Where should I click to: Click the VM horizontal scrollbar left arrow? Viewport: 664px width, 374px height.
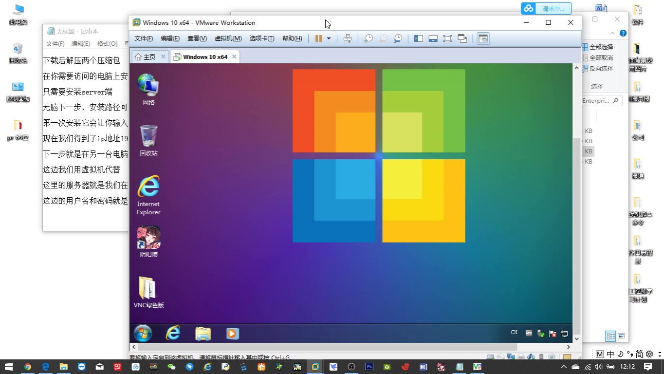click(133, 347)
